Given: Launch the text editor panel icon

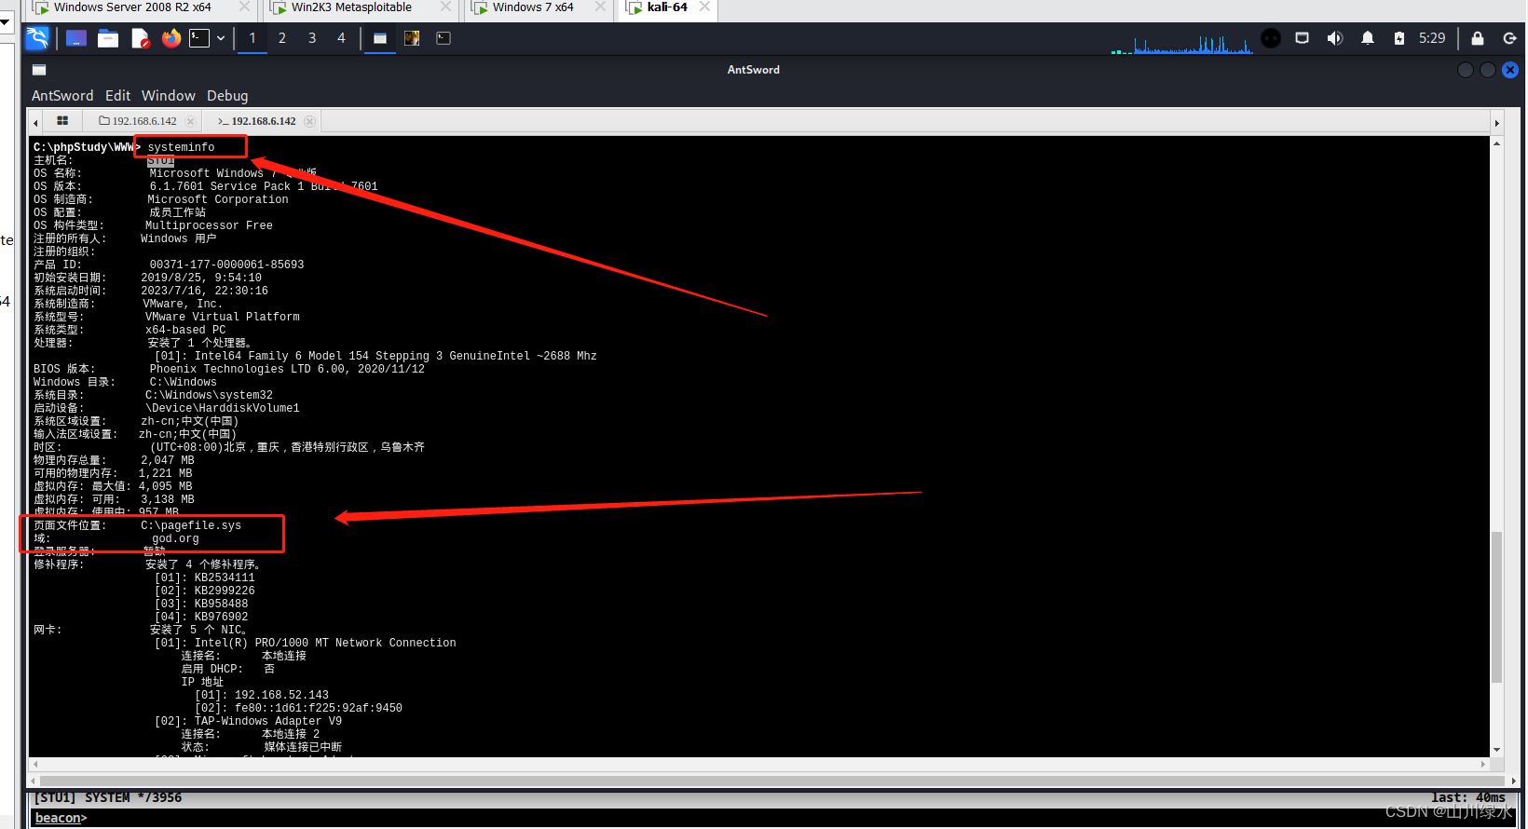Looking at the screenshot, I should [x=140, y=38].
